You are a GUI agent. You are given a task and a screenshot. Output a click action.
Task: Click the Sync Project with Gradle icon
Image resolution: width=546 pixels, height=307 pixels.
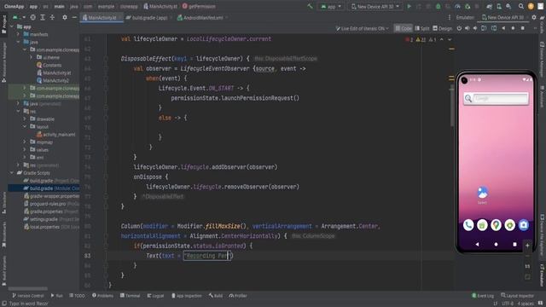489,6
